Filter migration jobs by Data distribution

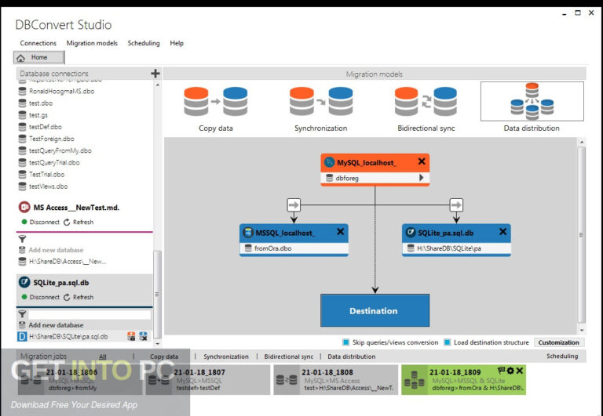tap(352, 356)
